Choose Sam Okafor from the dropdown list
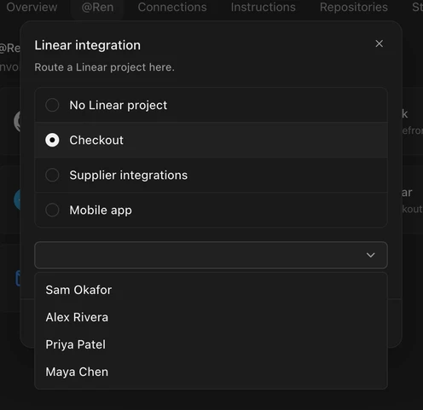The height and width of the screenshot is (410, 423). pos(211,290)
